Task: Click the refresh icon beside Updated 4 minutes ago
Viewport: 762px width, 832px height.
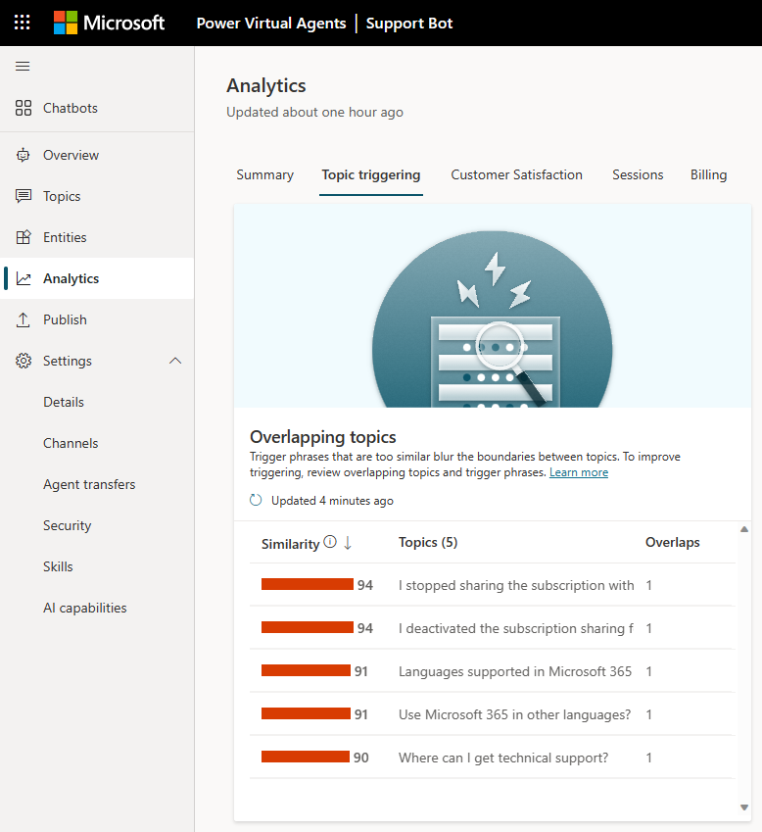Action: [256, 500]
